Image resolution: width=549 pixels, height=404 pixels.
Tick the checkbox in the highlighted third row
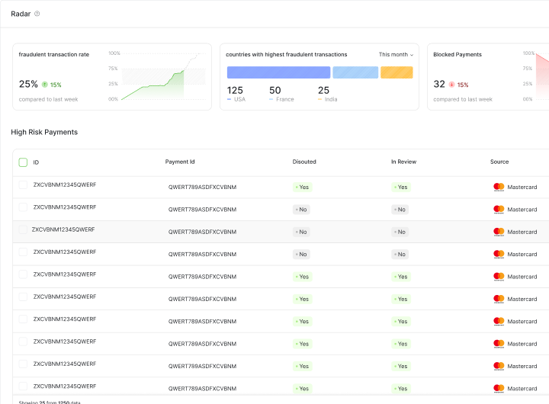click(23, 229)
